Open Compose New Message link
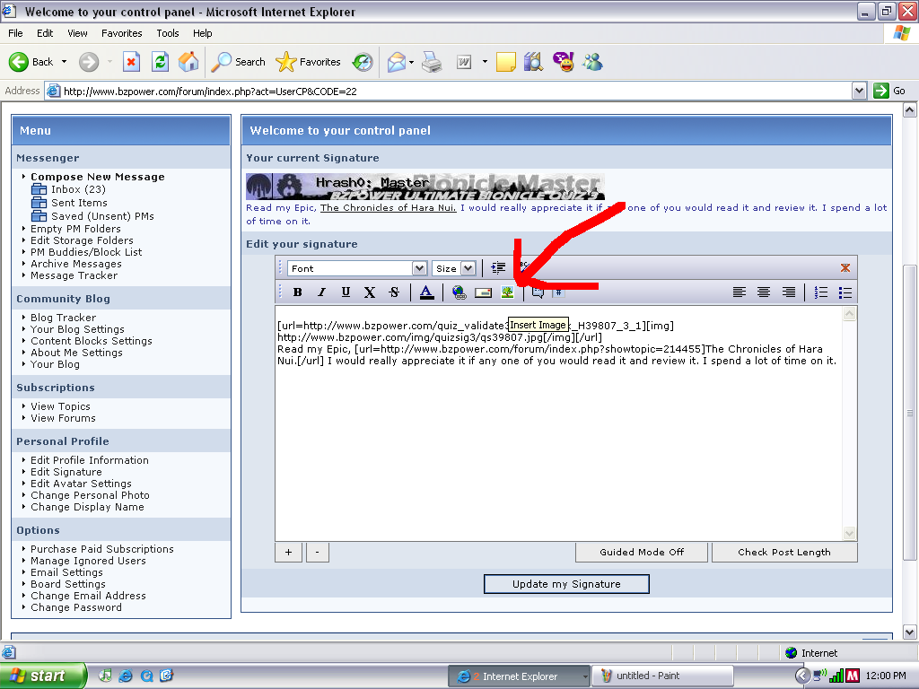This screenshot has height=689, width=919. click(x=97, y=177)
